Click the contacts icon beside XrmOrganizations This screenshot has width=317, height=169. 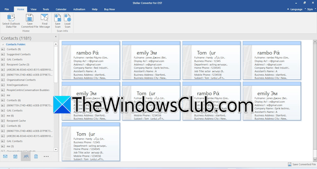click(3, 85)
